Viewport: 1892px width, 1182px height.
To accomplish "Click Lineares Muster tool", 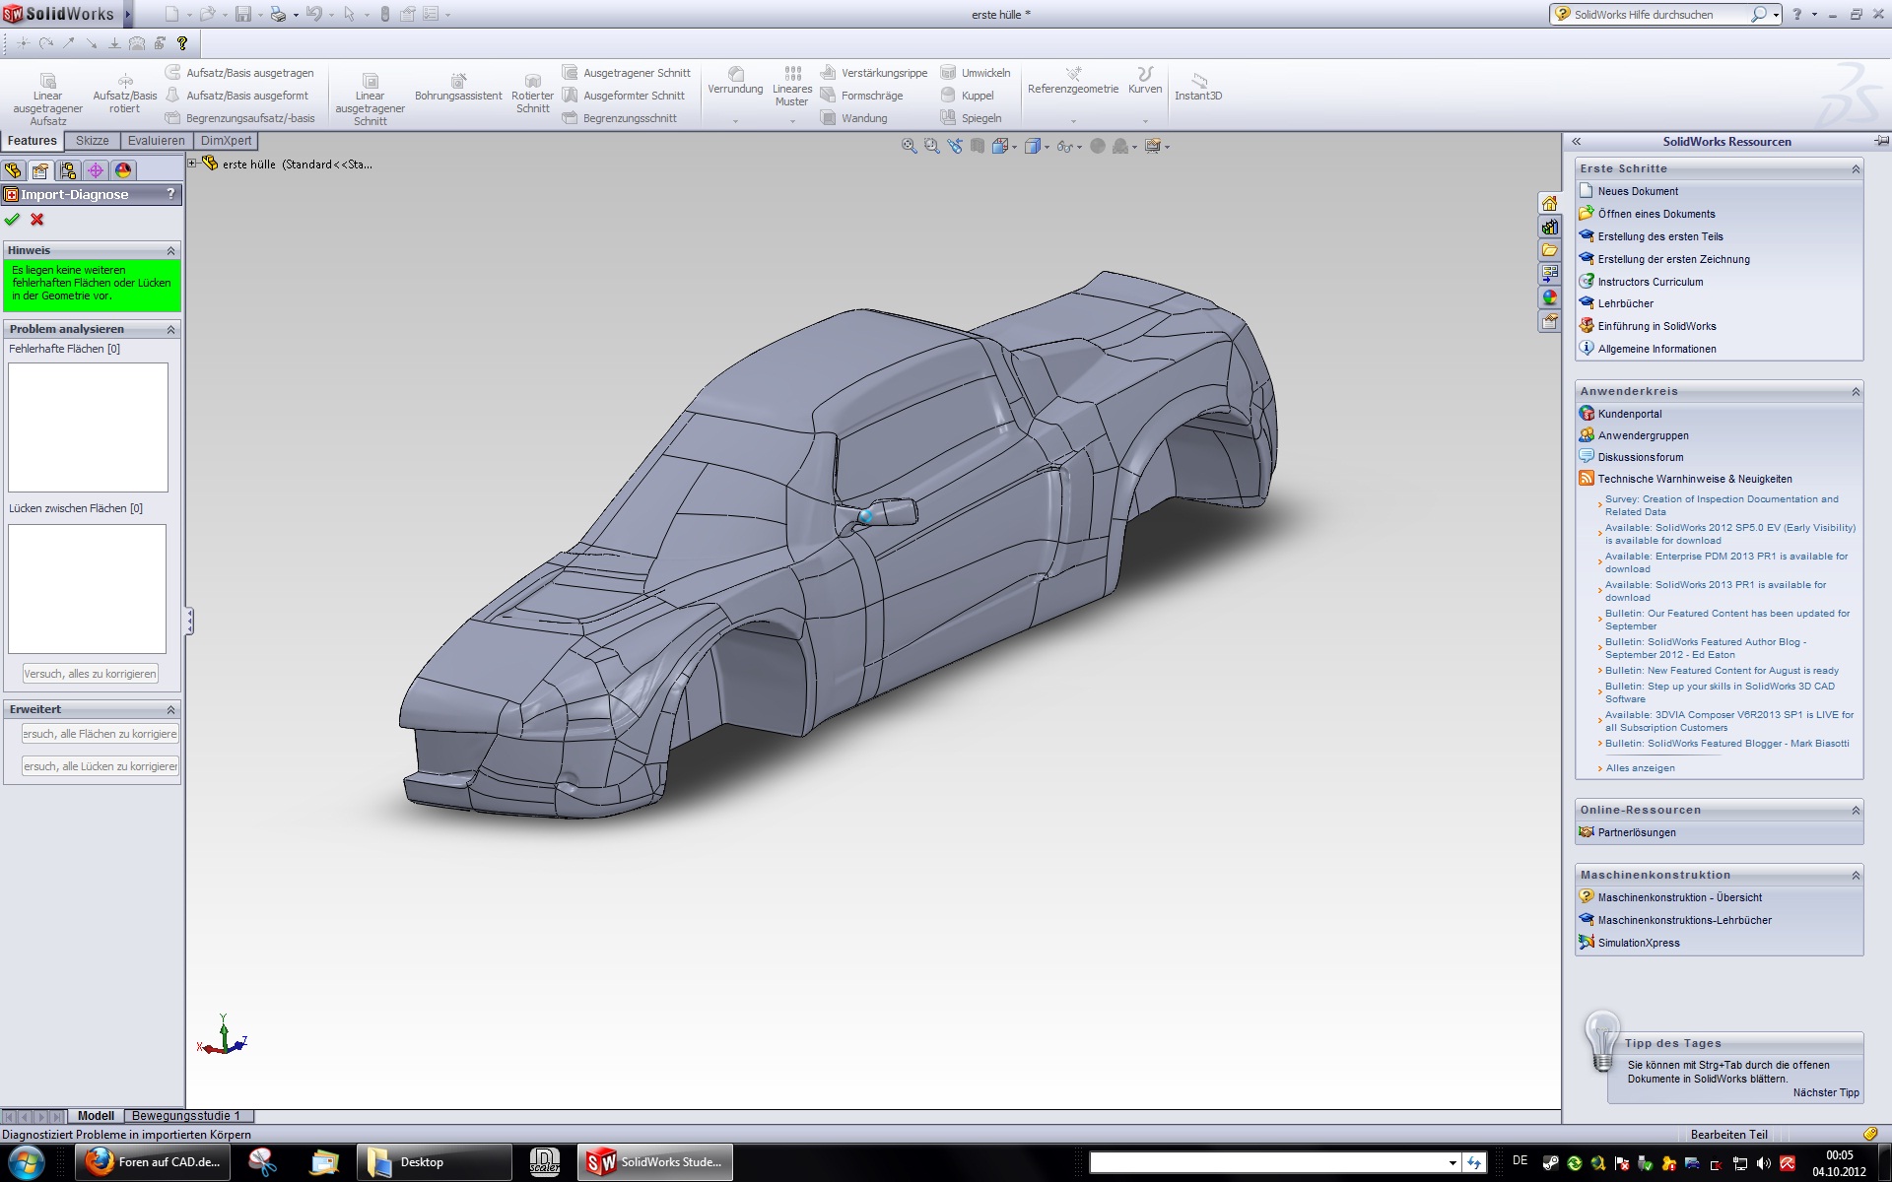I will (791, 87).
